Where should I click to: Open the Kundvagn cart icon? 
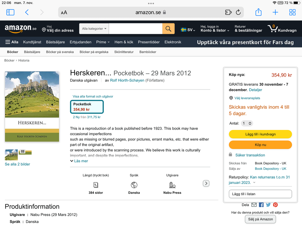(282, 29)
